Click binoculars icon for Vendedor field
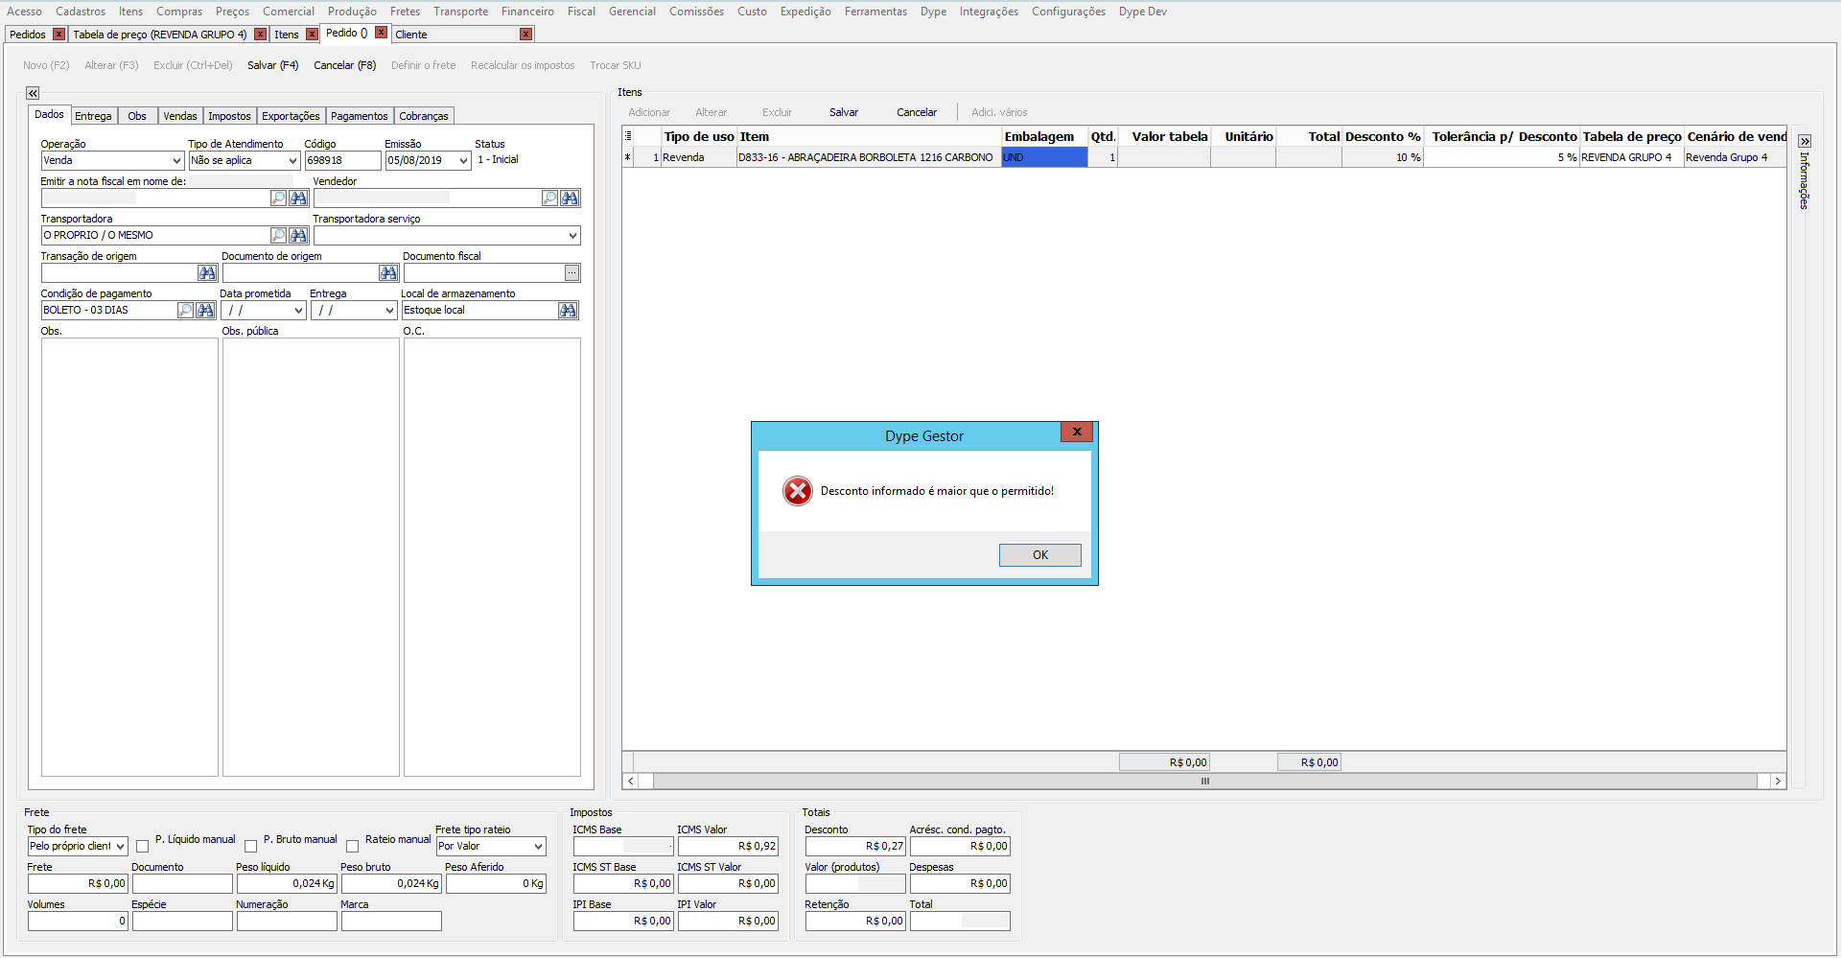The height and width of the screenshot is (958, 1843). click(571, 199)
